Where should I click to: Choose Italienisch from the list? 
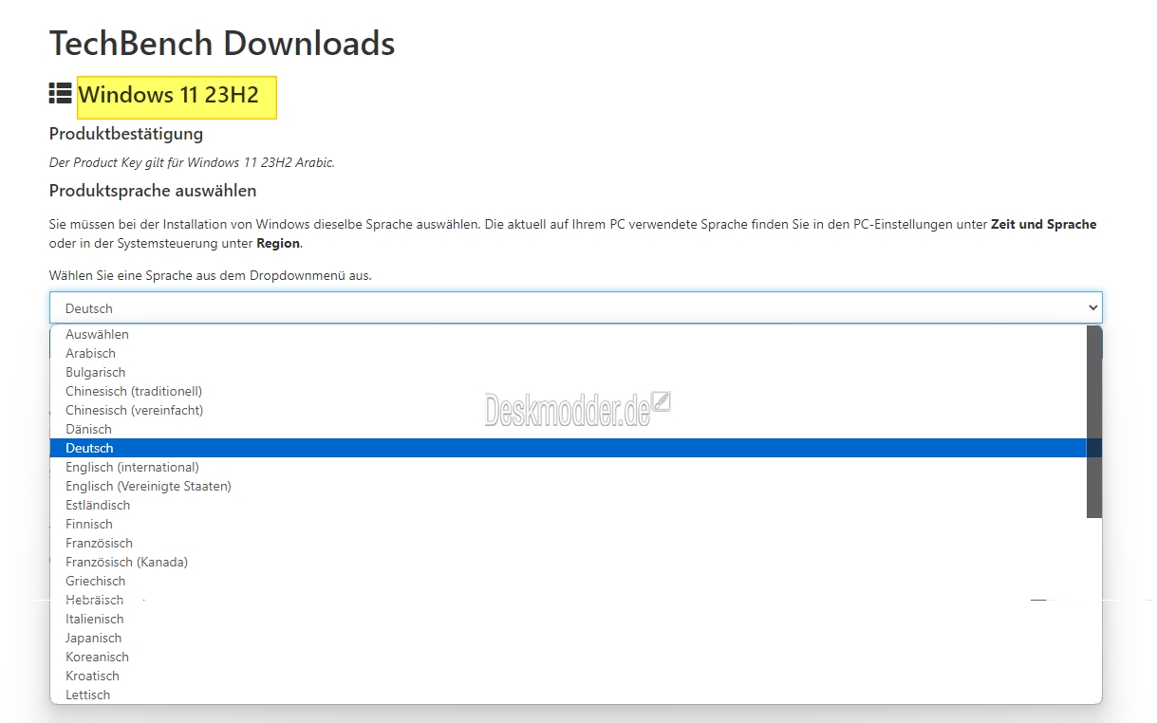coord(568,619)
